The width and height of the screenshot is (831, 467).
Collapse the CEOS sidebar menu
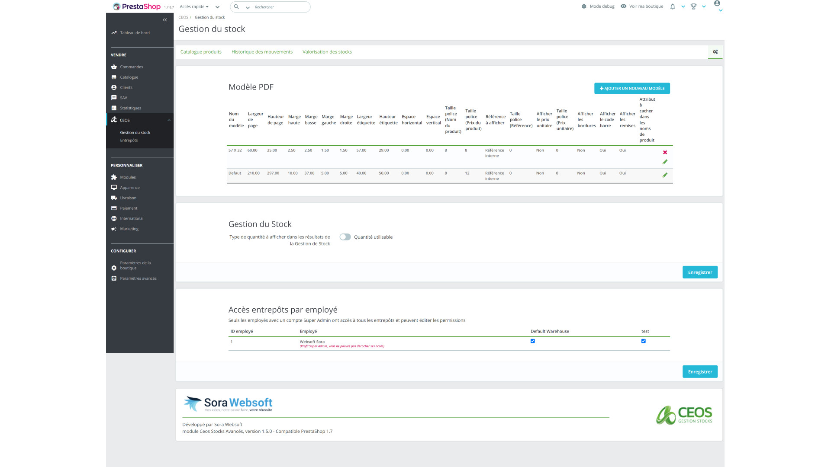click(169, 120)
